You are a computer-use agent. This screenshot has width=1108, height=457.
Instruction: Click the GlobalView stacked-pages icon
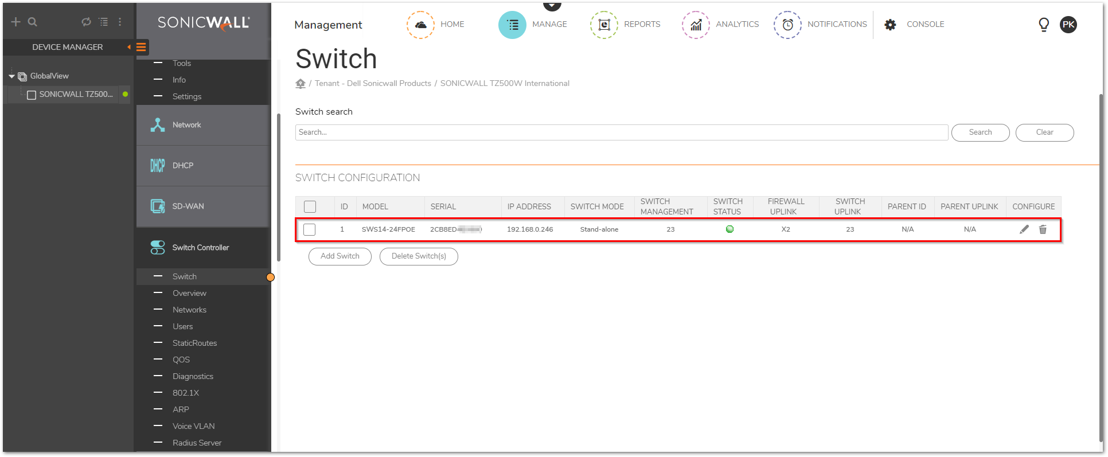click(x=22, y=76)
